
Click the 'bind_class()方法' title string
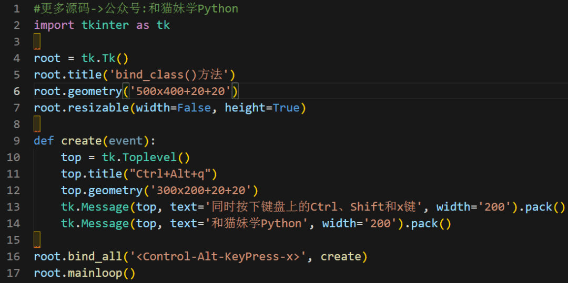(x=172, y=75)
